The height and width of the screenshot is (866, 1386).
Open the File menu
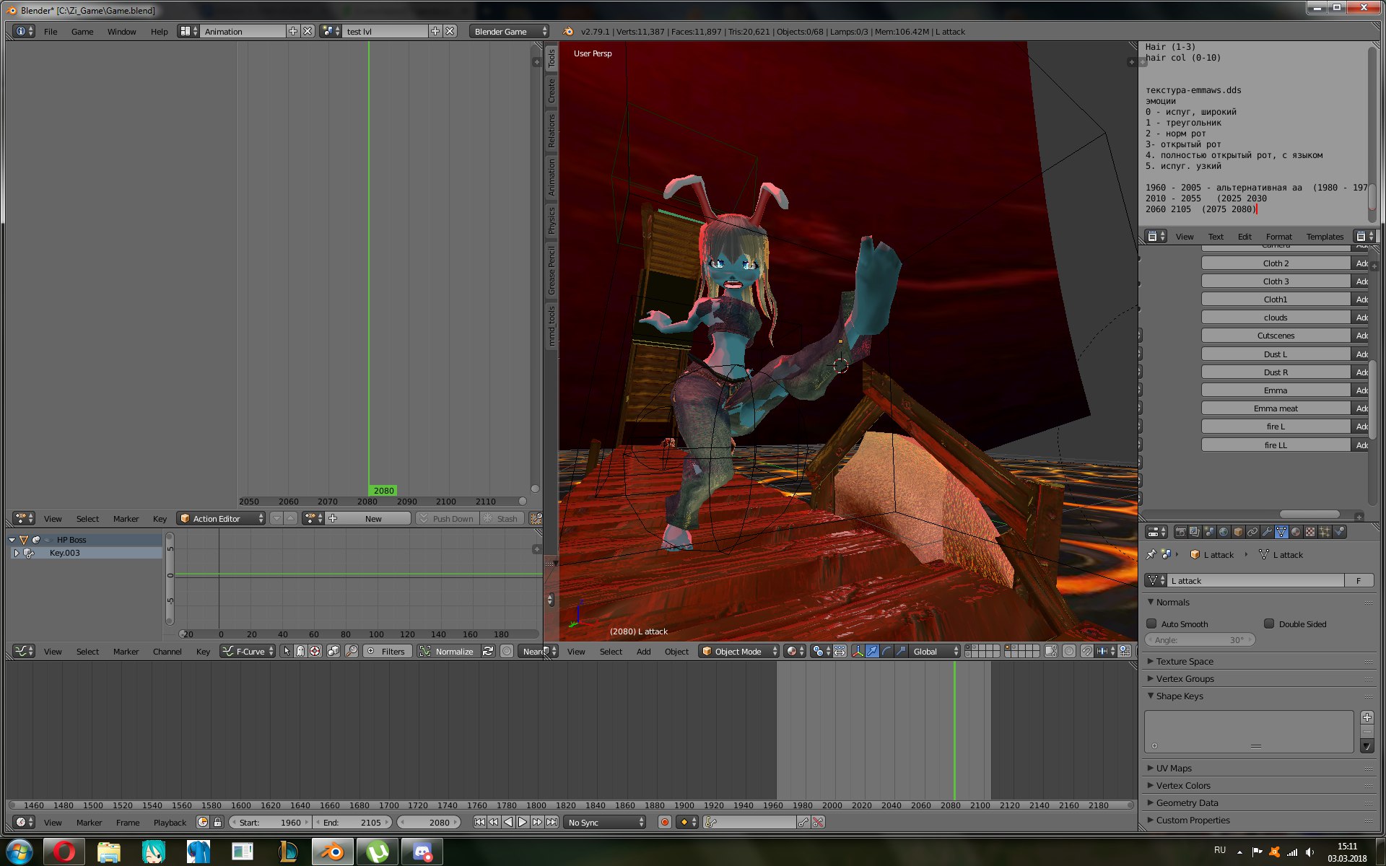(51, 31)
